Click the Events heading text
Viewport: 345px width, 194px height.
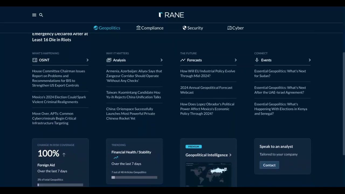(266, 60)
